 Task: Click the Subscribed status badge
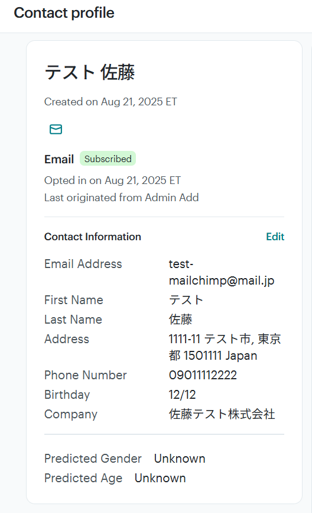coord(108,159)
